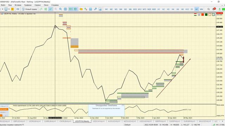Click green upload arrow icon
225x126 pixels.
point(219,9)
